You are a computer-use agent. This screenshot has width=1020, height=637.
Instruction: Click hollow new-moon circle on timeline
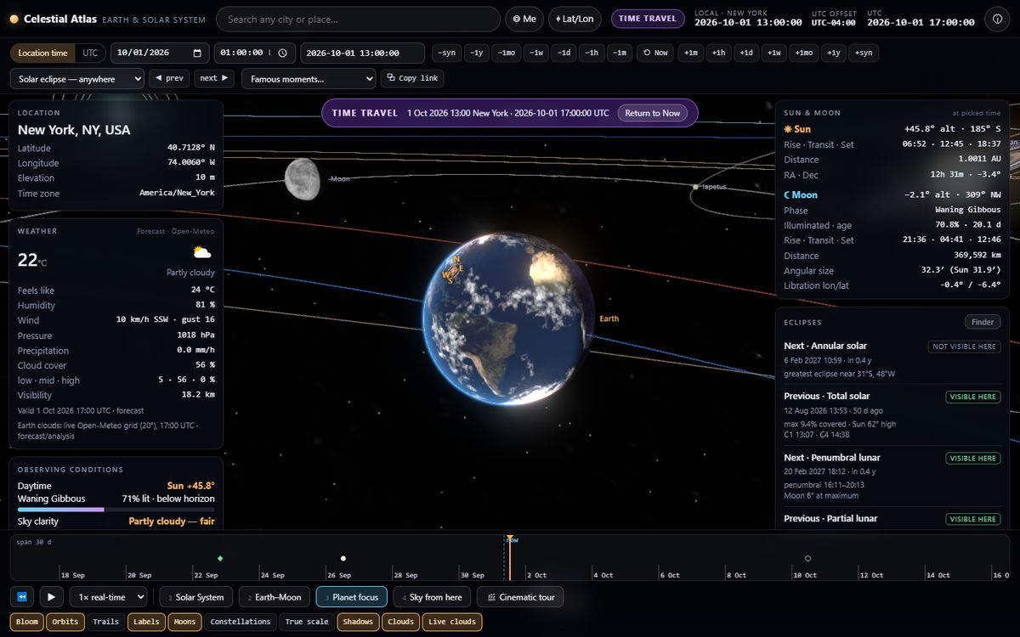tap(807, 558)
